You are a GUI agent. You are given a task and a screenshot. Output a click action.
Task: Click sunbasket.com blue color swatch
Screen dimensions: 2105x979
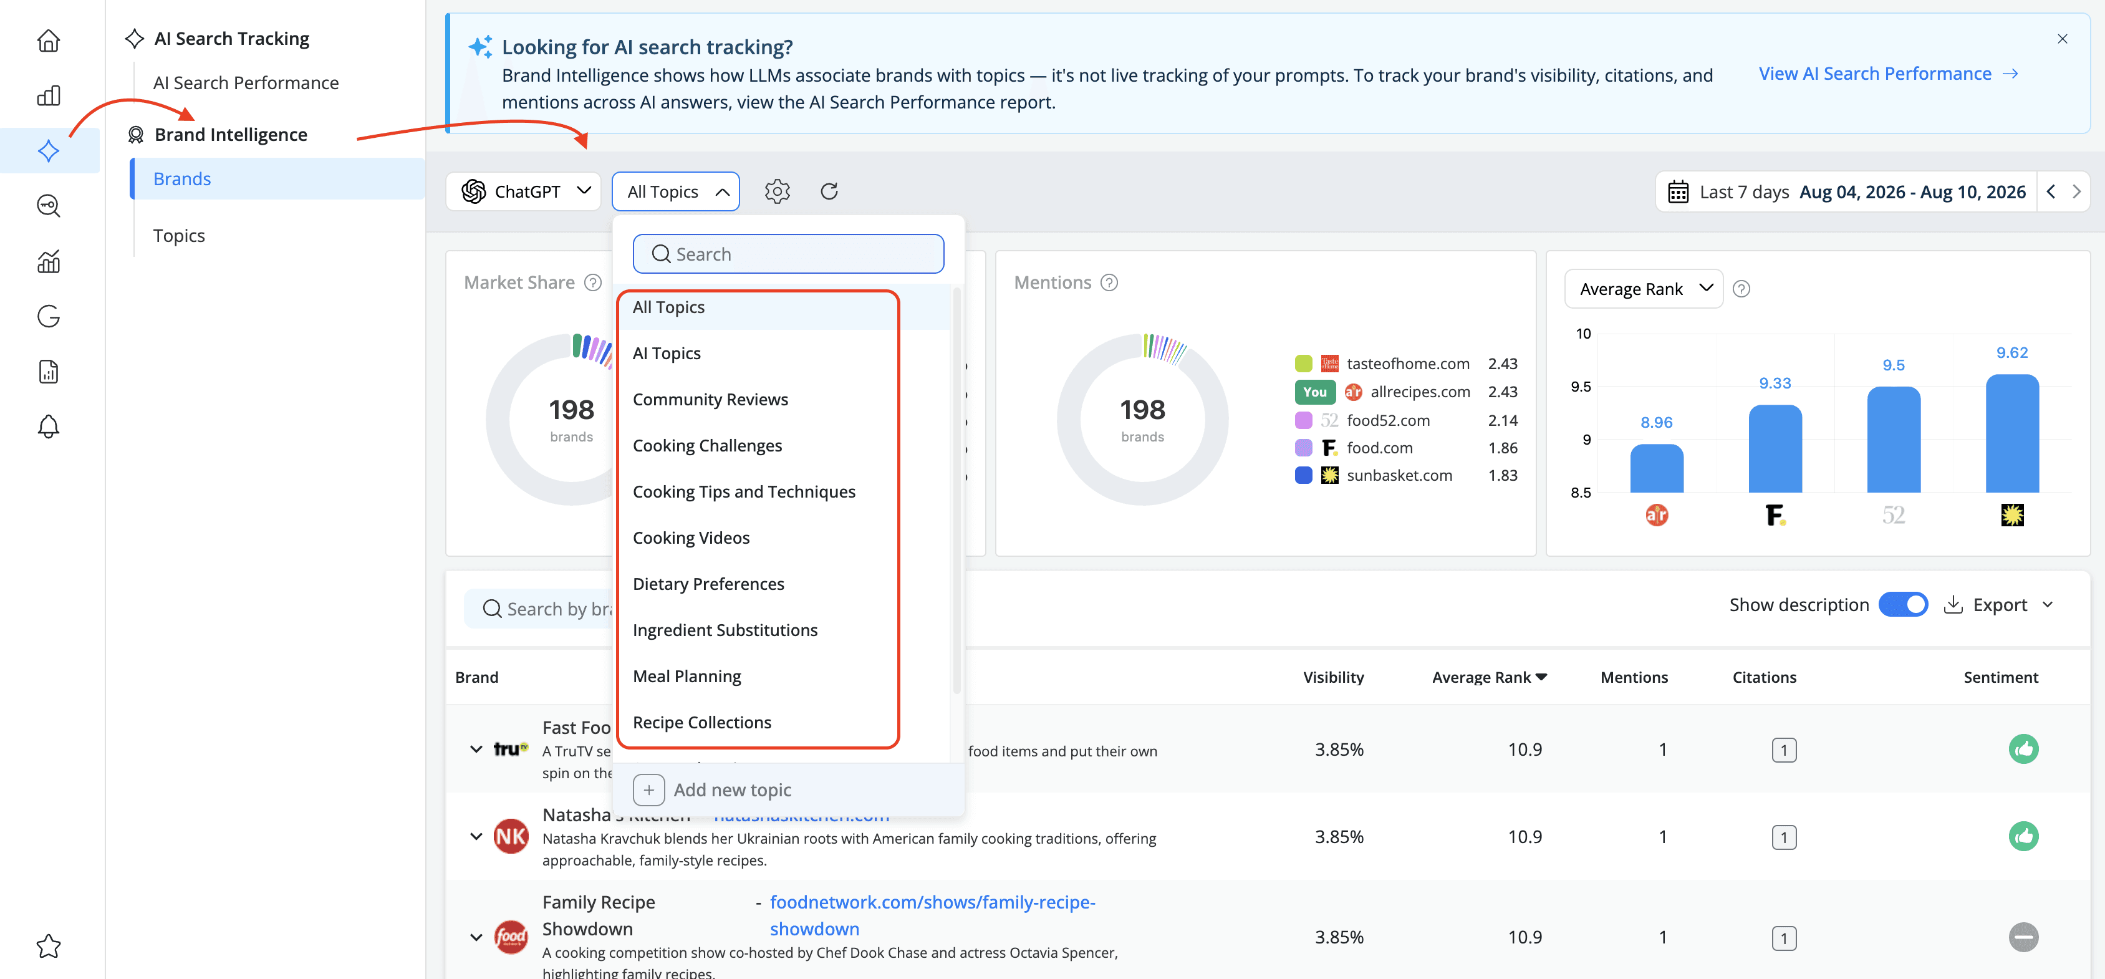(x=1303, y=476)
